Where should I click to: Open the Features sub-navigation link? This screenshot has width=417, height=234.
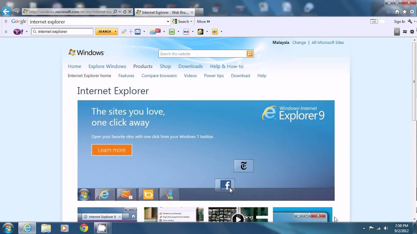tap(126, 76)
